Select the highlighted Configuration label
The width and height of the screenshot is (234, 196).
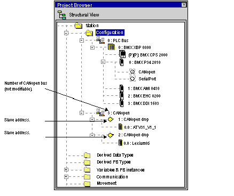point(110,32)
